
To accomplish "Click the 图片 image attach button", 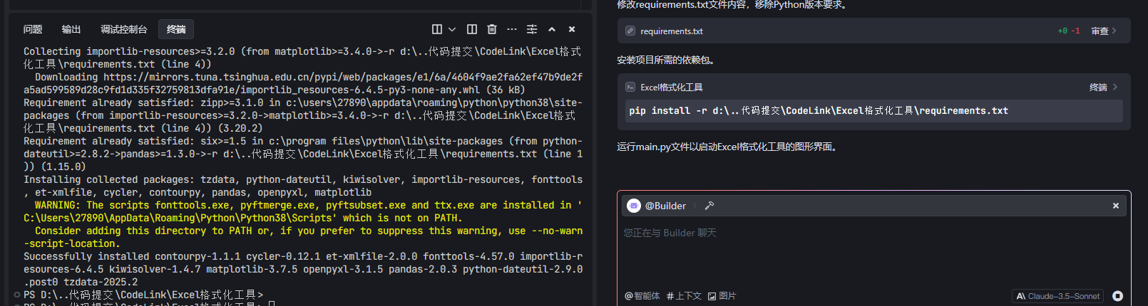I will pyautogui.click(x=722, y=296).
